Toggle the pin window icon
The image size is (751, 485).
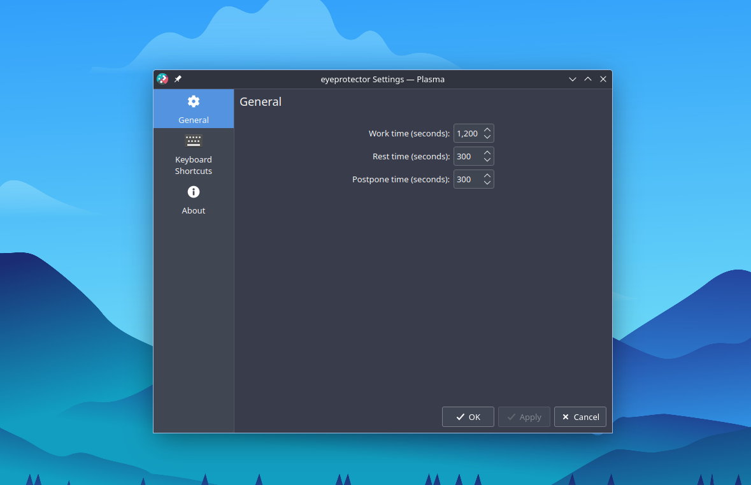178,79
